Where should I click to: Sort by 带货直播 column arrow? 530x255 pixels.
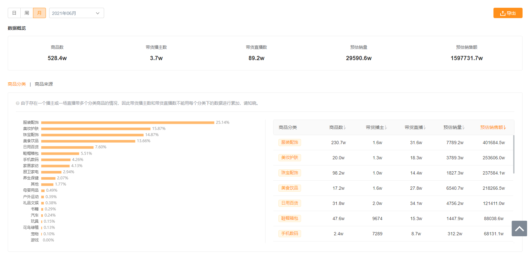(x=425, y=127)
